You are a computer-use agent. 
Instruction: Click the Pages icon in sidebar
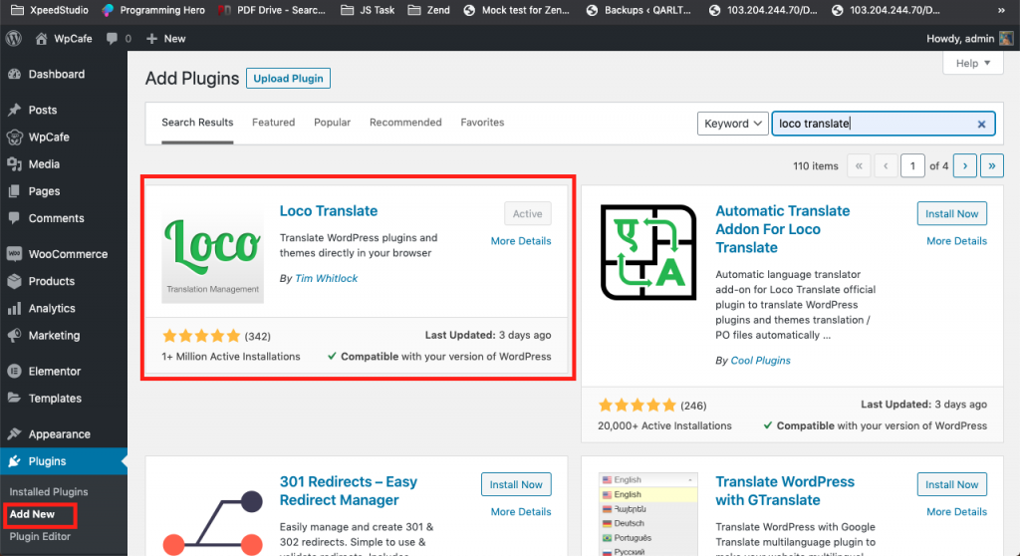coord(14,191)
